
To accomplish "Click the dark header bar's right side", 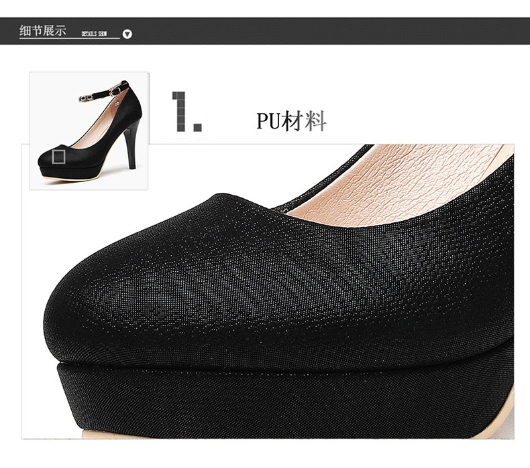I will [423, 31].
